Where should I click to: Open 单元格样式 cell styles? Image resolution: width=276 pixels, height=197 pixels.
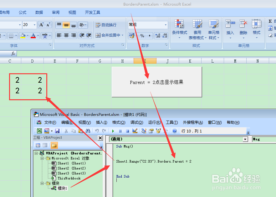coord(214,29)
